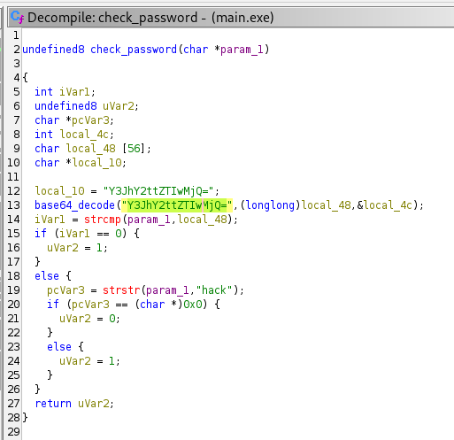Screen dimensions: 454x440
Task: Click the return keyword on line 27
Action: (x=53, y=404)
